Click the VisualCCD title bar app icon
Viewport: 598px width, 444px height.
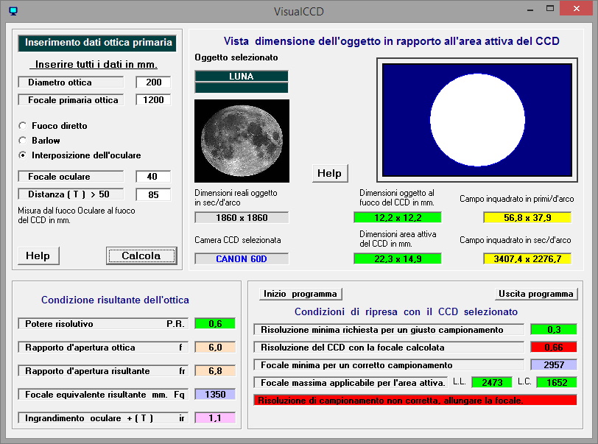tap(12, 11)
